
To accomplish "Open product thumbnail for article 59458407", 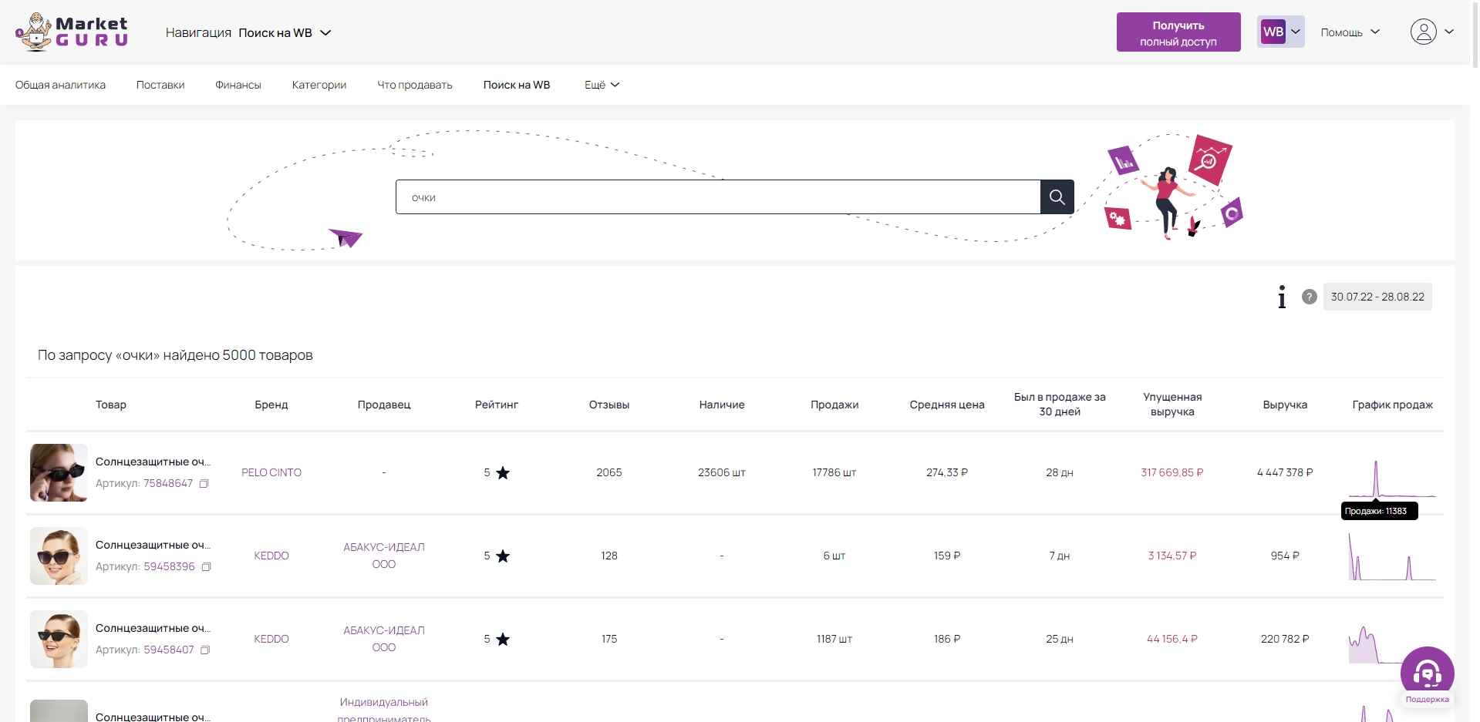I will pos(59,639).
